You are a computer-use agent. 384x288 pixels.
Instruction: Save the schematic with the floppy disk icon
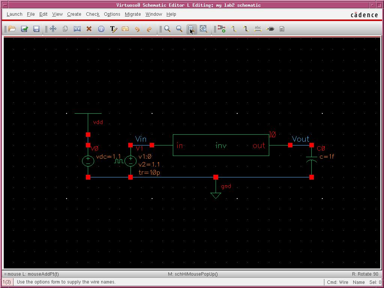(36, 29)
